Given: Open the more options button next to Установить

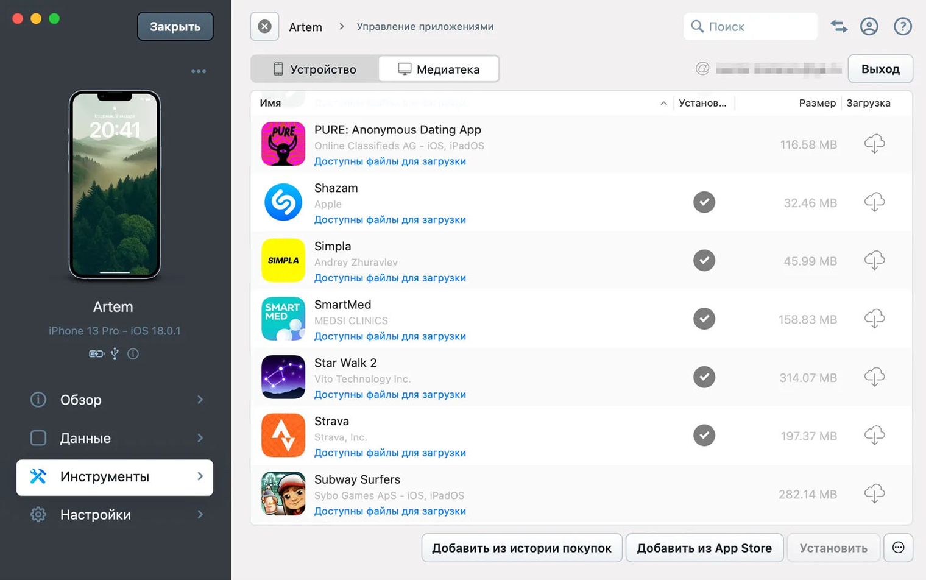Looking at the screenshot, I should 898,548.
